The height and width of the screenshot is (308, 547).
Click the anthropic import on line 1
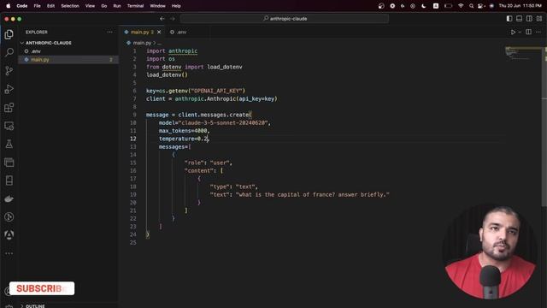[x=183, y=51]
